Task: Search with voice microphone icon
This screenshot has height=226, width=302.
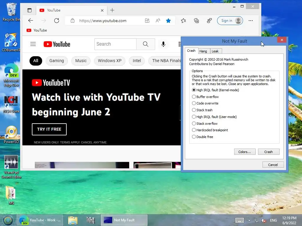Action: pos(163,44)
